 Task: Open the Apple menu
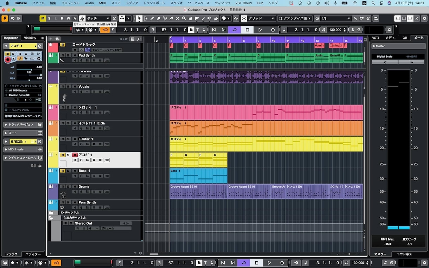[x=7, y=3]
